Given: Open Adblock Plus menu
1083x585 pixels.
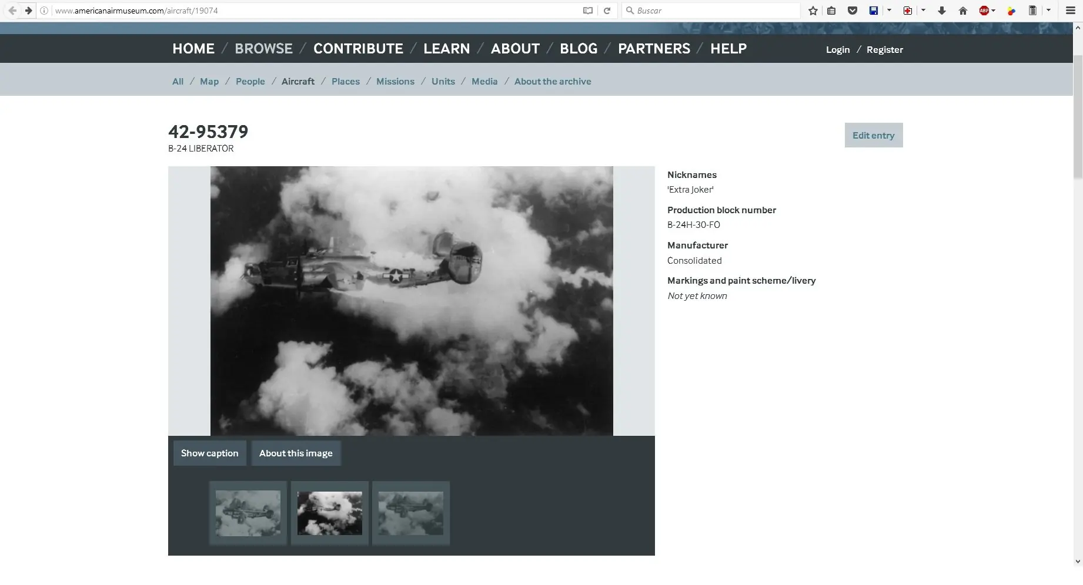Looking at the screenshot, I should (x=987, y=11).
